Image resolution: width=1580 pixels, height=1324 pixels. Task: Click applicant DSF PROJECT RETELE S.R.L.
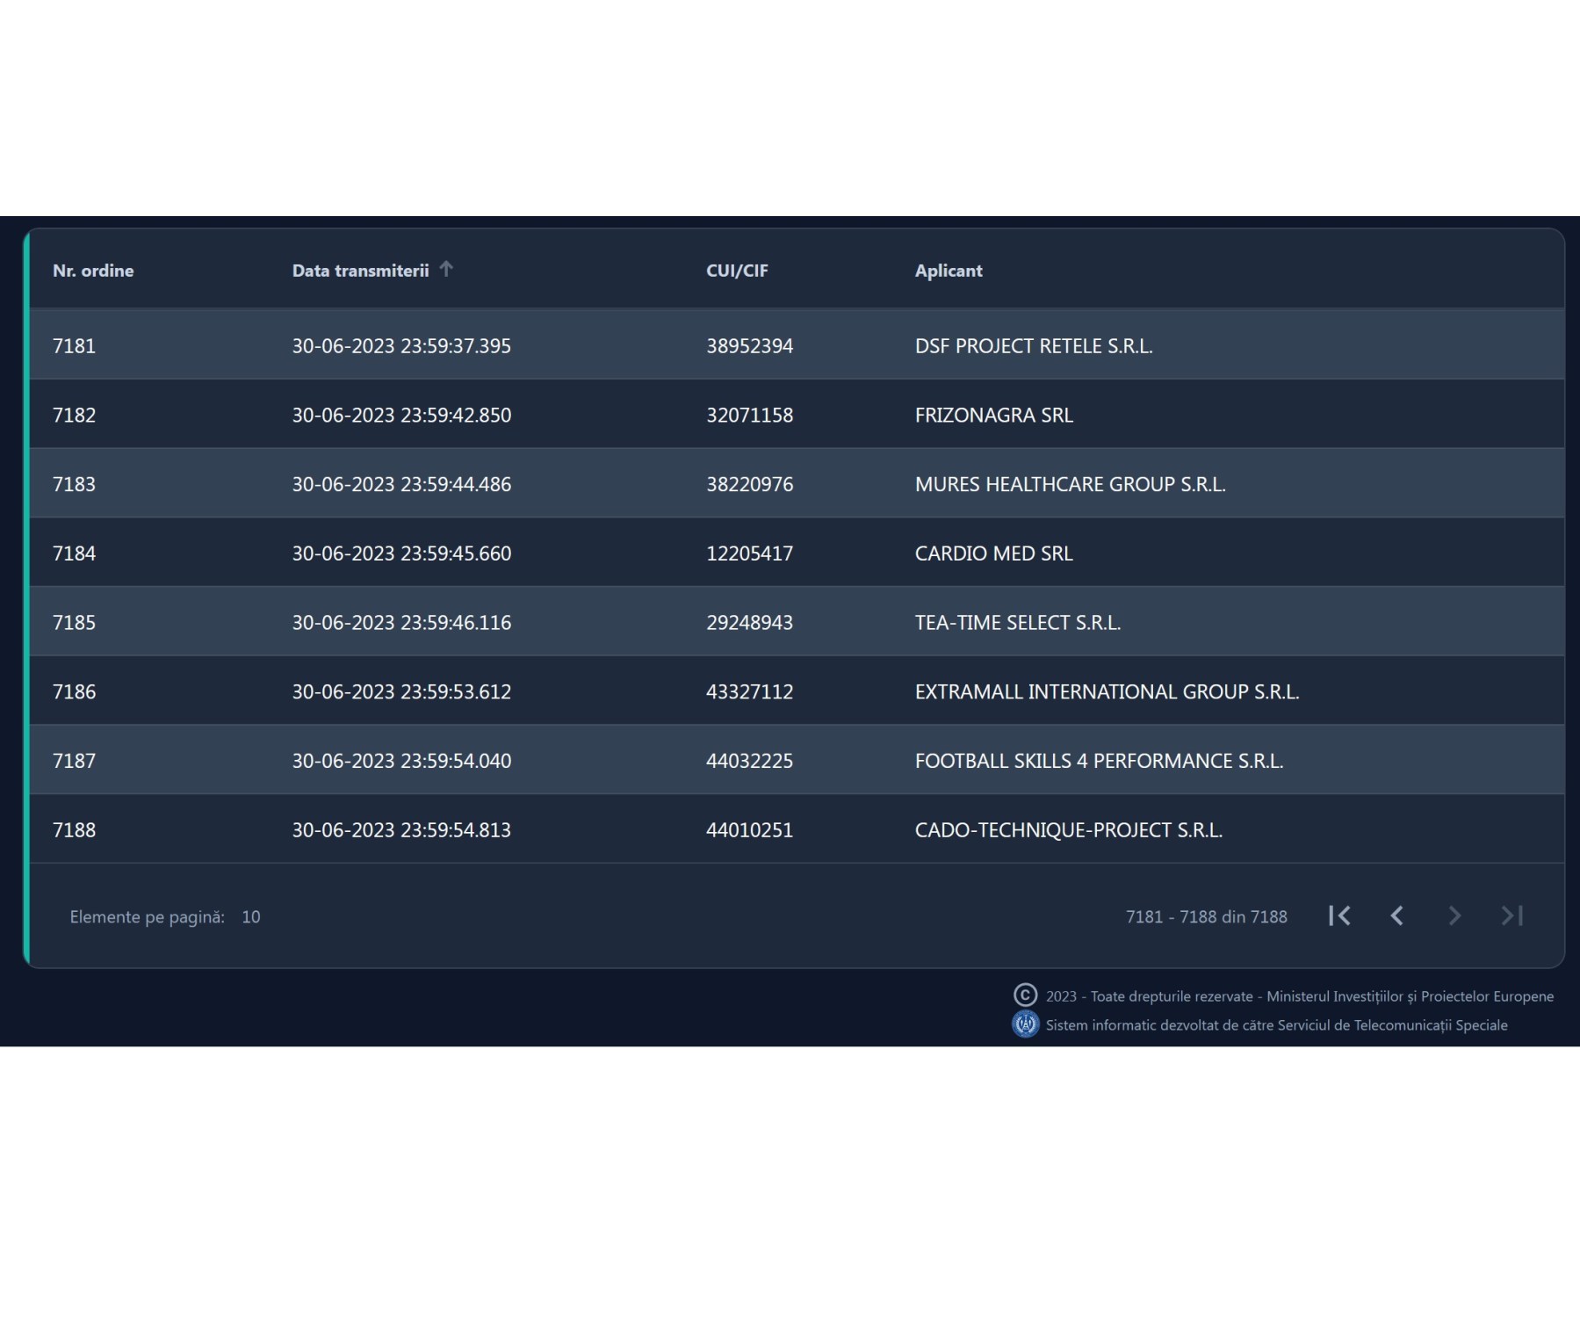click(x=1034, y=346)
